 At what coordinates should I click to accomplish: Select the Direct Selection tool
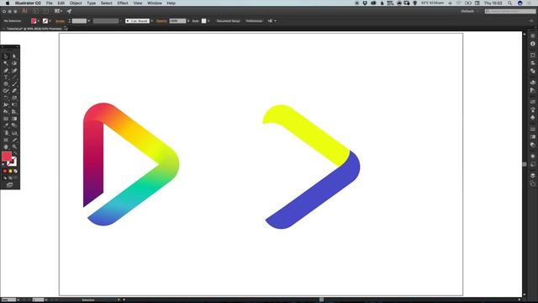click(14, 56)
